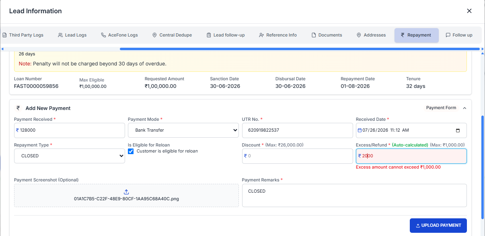The image size is (485, 236).
Task: Switch to the Lead Logs tab
Action: click(x=72, y=35)
